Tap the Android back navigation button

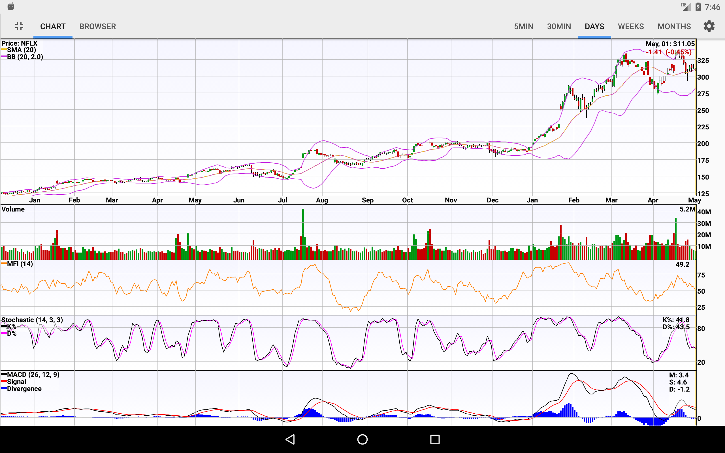[x=290, y=439]
